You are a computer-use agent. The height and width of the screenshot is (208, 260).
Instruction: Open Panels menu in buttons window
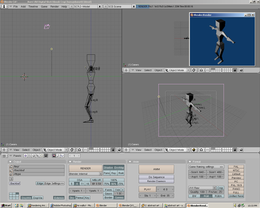coord(17,156)
